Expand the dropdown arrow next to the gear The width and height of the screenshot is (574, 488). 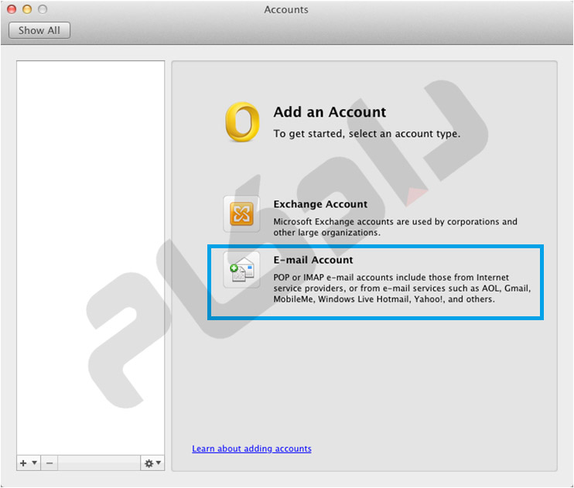click(x=159, y=463)
